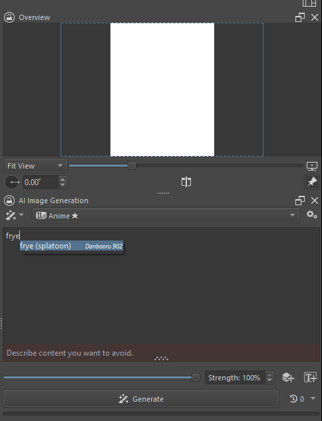The image size is (322, 421).
Task: Open the Anime style preset dropdown
Action: coord(166,215)
